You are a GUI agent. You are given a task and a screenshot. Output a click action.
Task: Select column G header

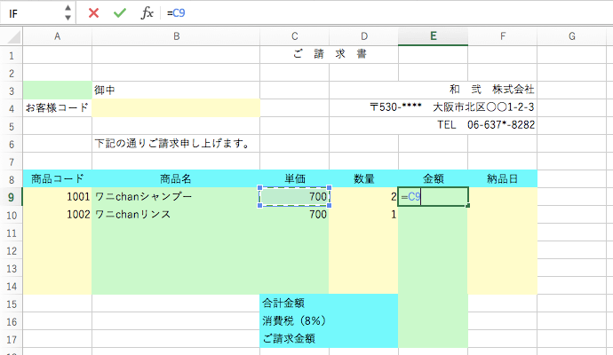click(x=572, y=36)
